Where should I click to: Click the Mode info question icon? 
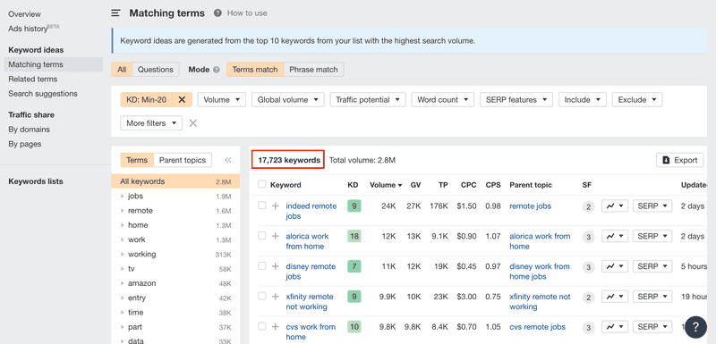[217, 70]
